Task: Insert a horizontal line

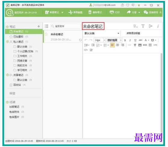Action: pyautogui.click(x=129, y=45)
